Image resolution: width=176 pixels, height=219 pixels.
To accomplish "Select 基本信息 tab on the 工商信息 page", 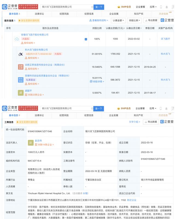I will pyautogui.click(x=14, y=115).
